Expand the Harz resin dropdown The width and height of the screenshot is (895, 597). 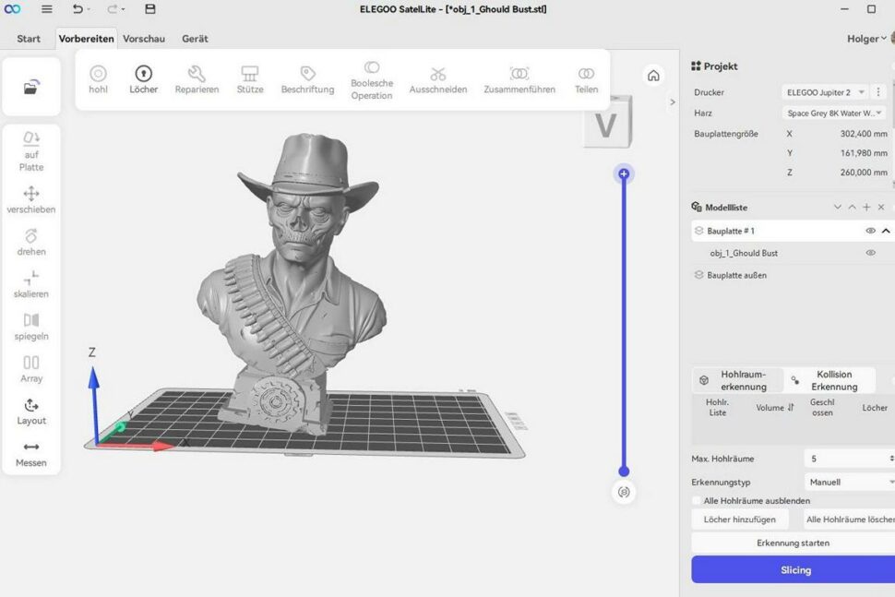point(834,113)
